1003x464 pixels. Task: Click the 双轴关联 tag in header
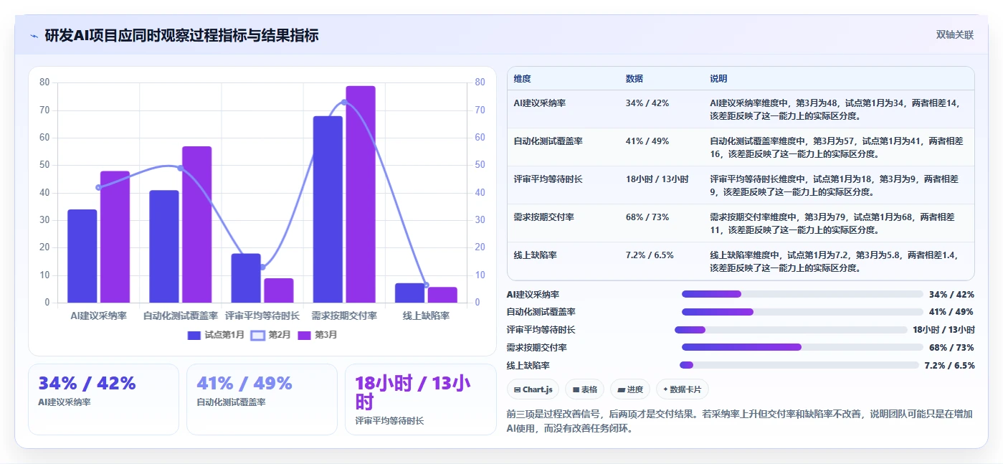click(955, 35)
